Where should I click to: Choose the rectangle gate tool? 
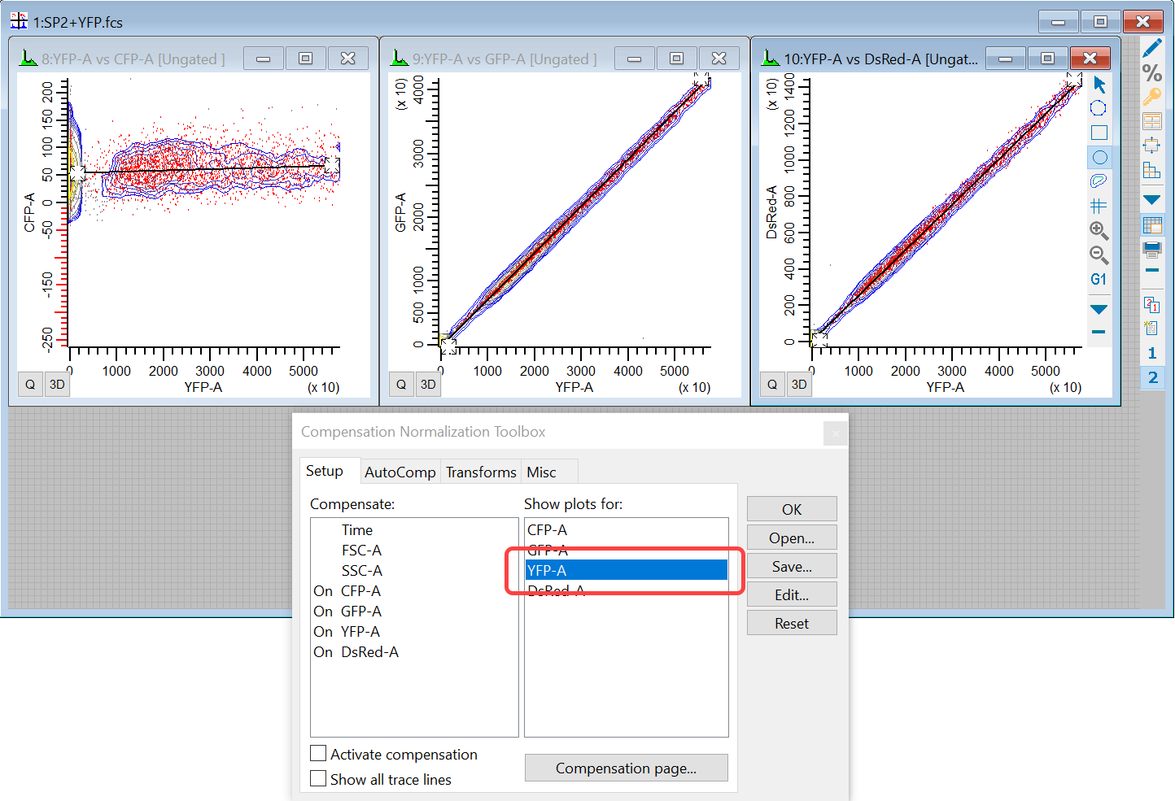pos(1099,133)
